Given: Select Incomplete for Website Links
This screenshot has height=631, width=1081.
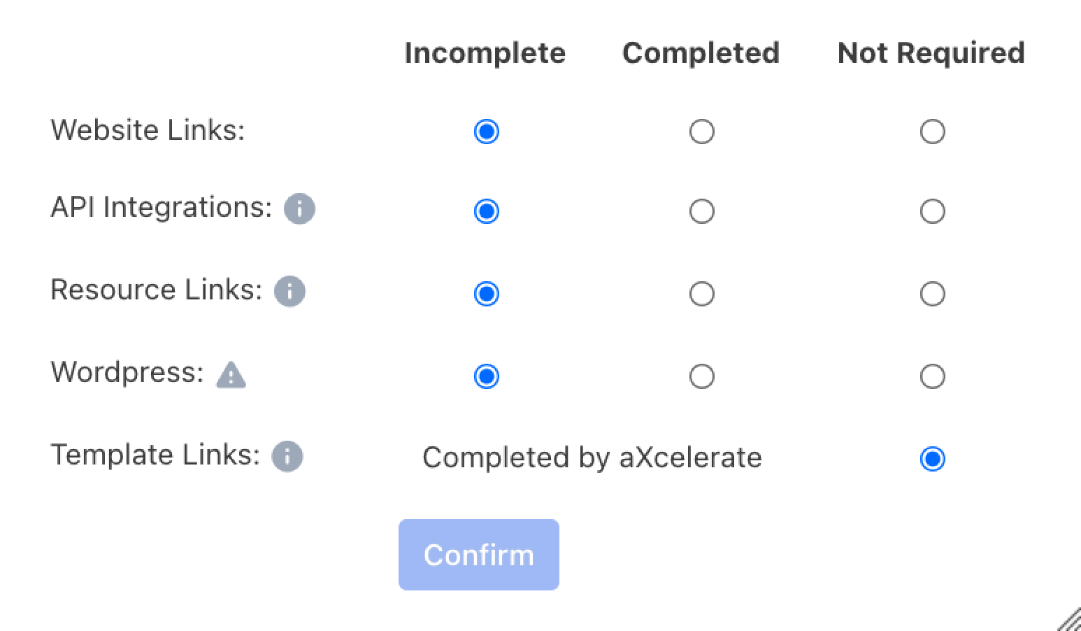Looking at the screenshot, I should 487,132.
